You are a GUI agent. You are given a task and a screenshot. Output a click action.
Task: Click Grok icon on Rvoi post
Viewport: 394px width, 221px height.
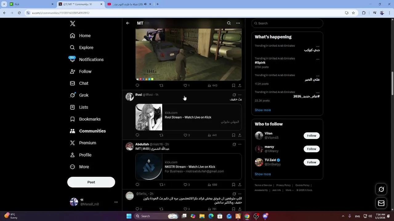tap(234, 95)
